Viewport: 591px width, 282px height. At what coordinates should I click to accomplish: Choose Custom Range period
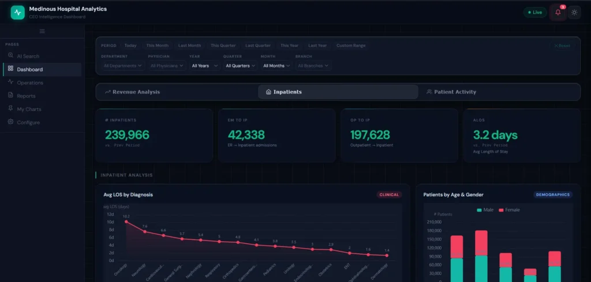[351, 45]
